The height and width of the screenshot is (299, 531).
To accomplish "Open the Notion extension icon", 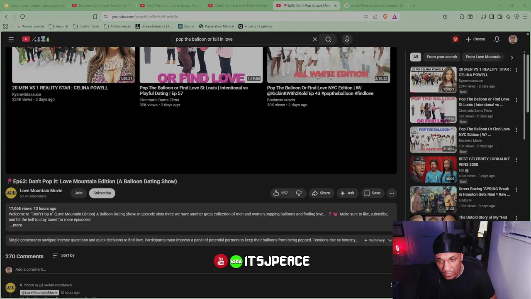I will (445, 17).
